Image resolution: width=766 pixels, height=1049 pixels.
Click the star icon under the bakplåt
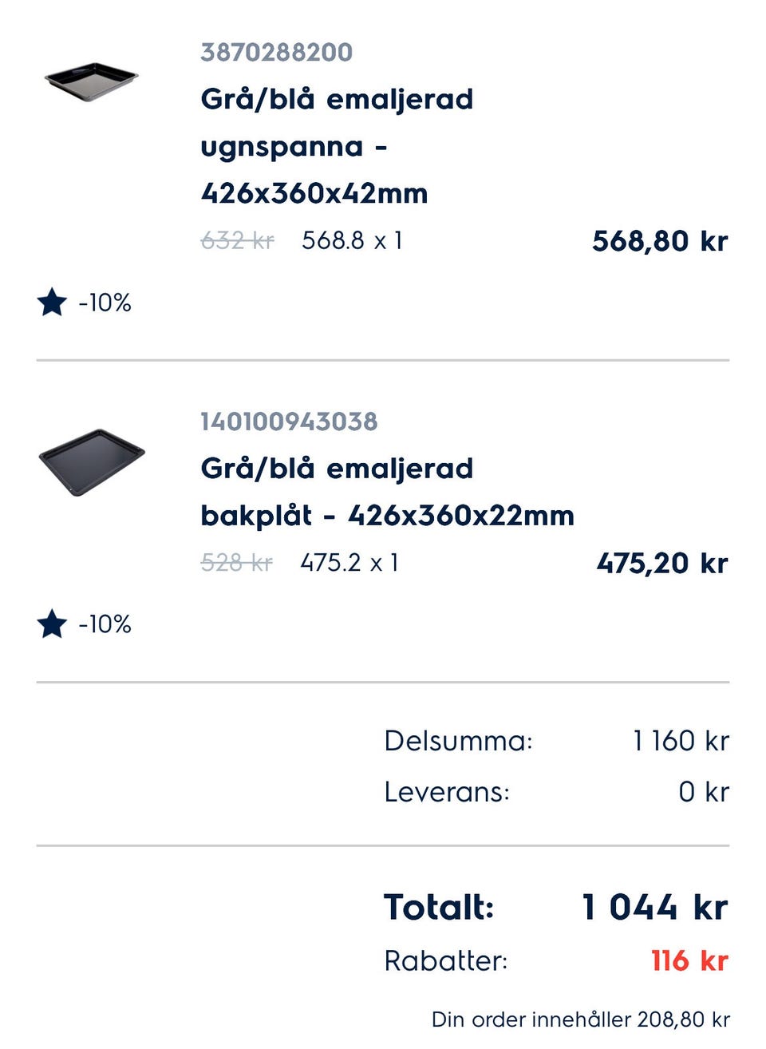tap(53, 624)
